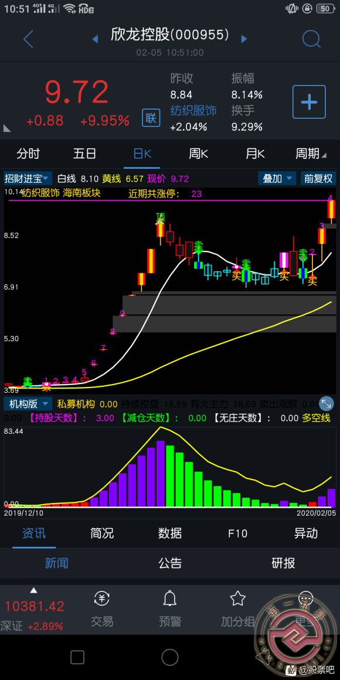Tap the 近期共涨停 label
The image size is (340, 680).
click(x=154, y=193)
